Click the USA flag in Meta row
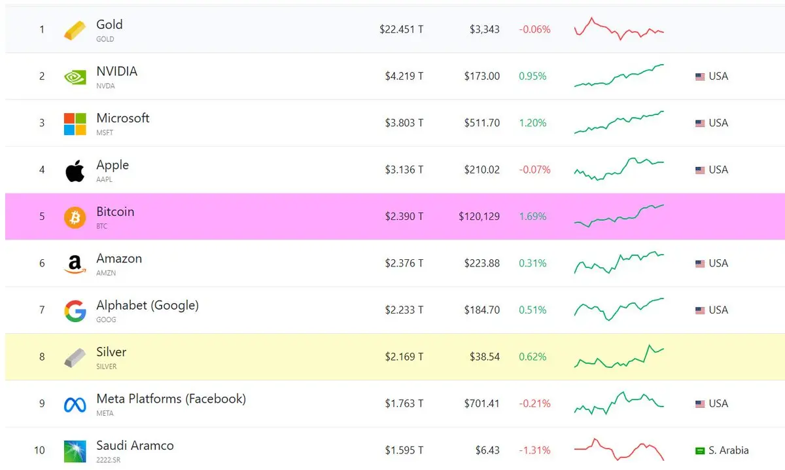This screenshot has height=470, width=785. (x=700, y=404)
